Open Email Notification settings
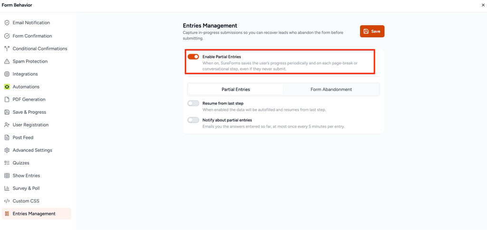 pos(36,23)
